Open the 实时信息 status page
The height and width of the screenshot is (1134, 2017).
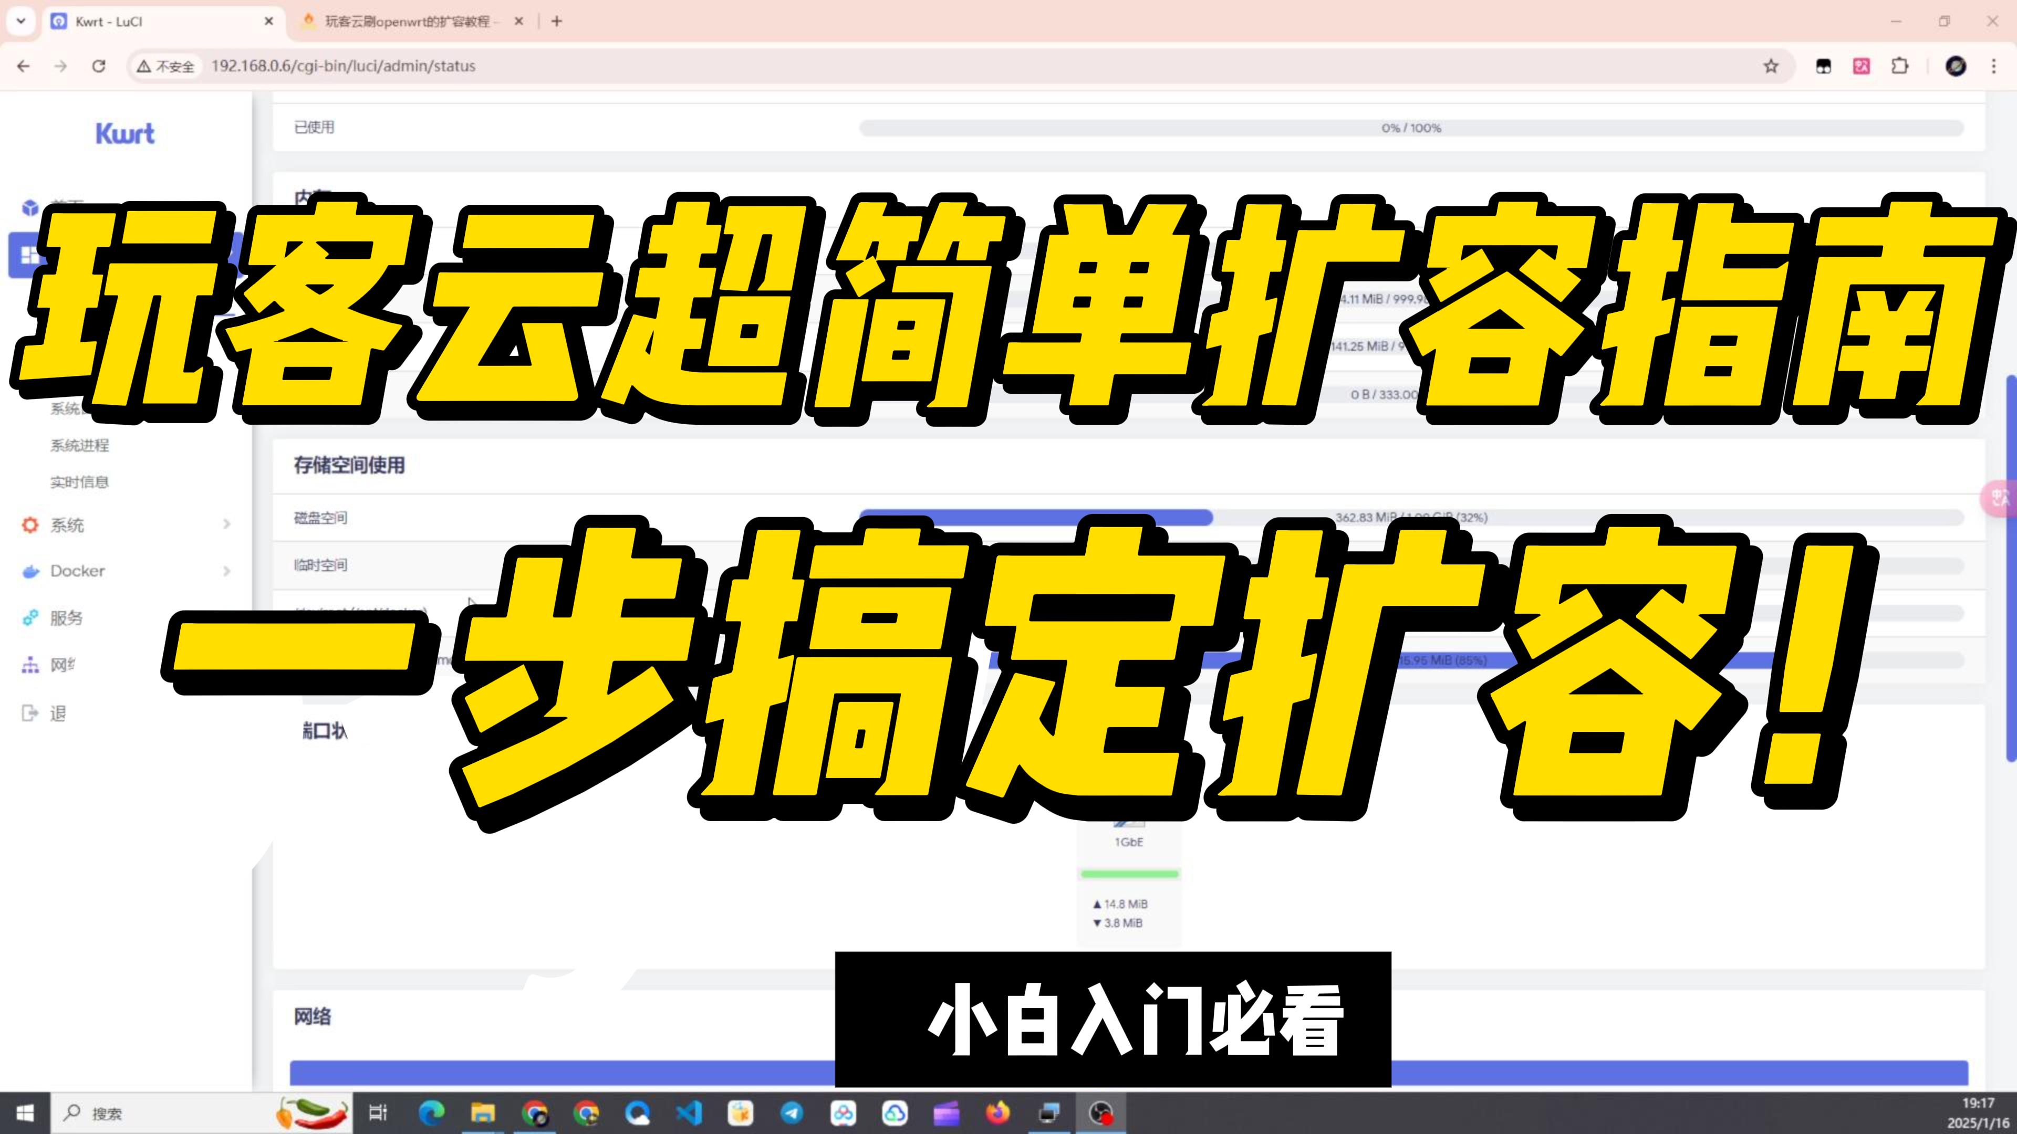[x=80, y=482]
